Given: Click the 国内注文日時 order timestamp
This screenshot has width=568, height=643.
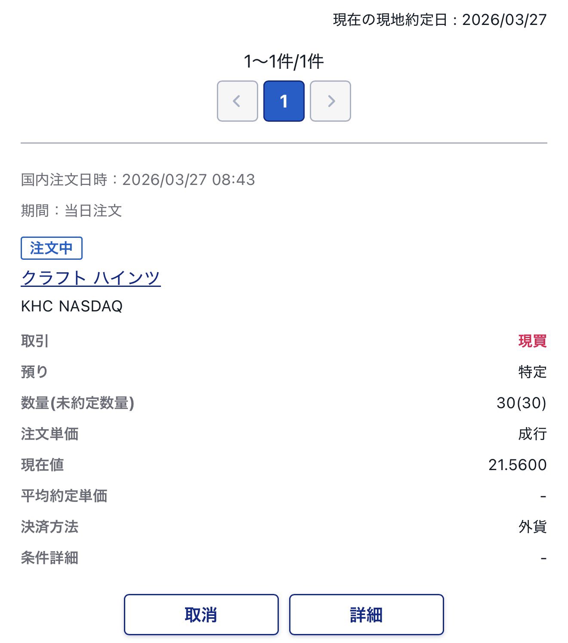Looking at the screenshot, I should click(138, 180).
